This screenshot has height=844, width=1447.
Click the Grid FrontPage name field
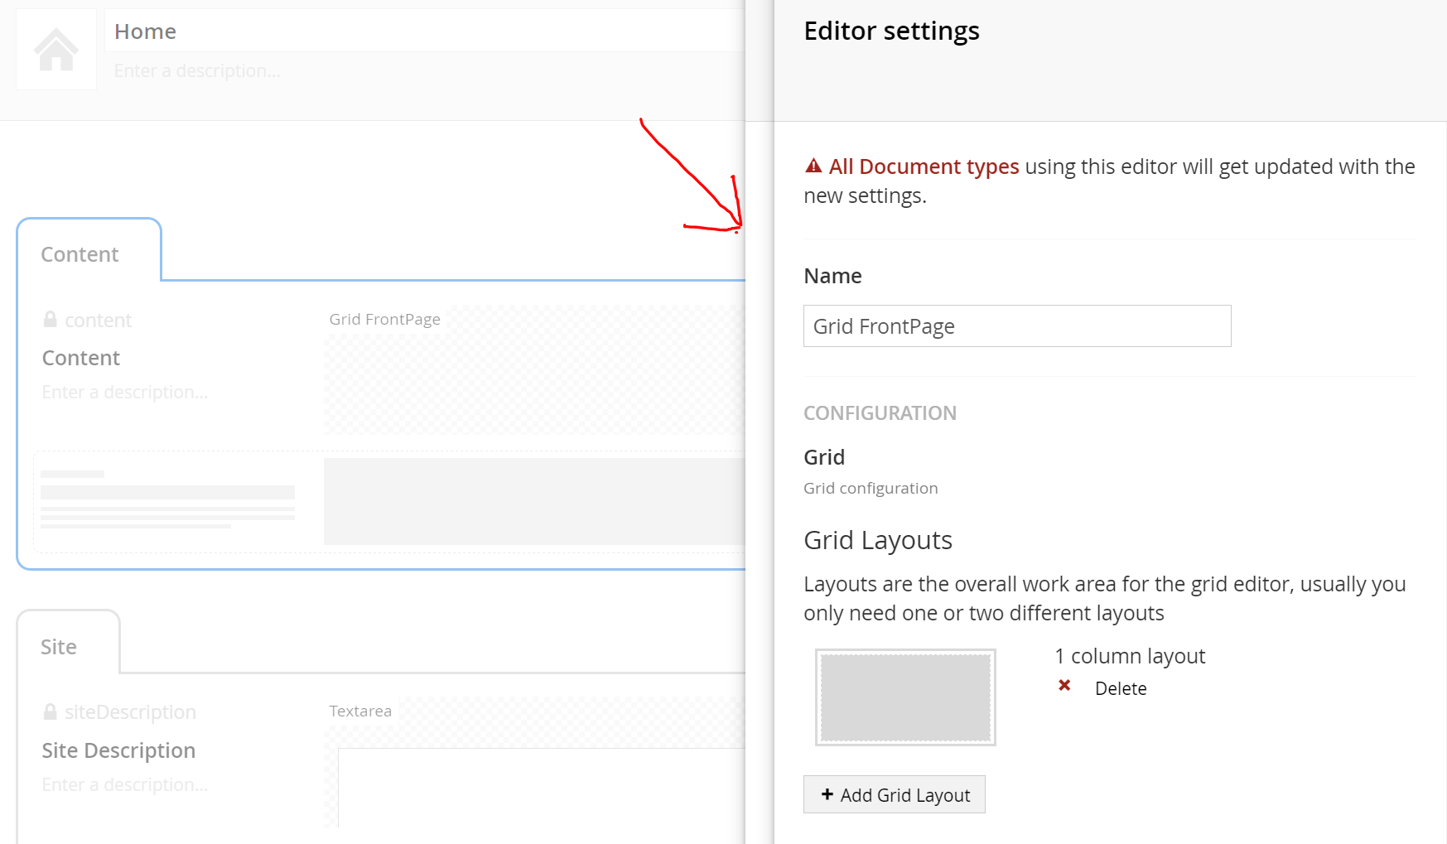click(1017, 326)
